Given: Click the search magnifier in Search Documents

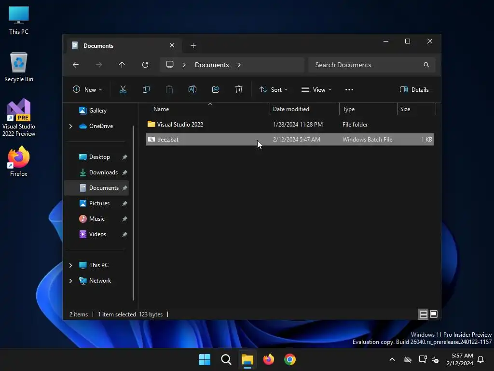Looking at the screenshot, I should [426, 65].
